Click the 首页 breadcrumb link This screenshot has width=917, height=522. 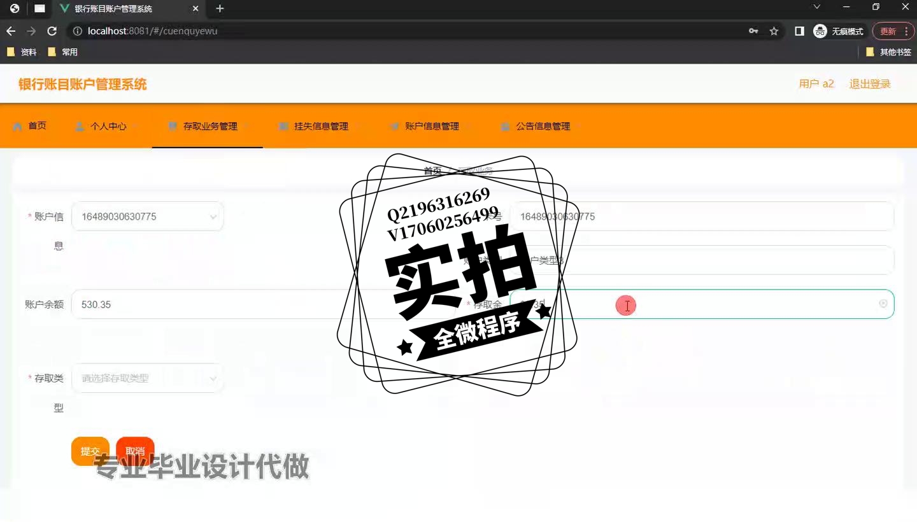click(x=432, y=171)
